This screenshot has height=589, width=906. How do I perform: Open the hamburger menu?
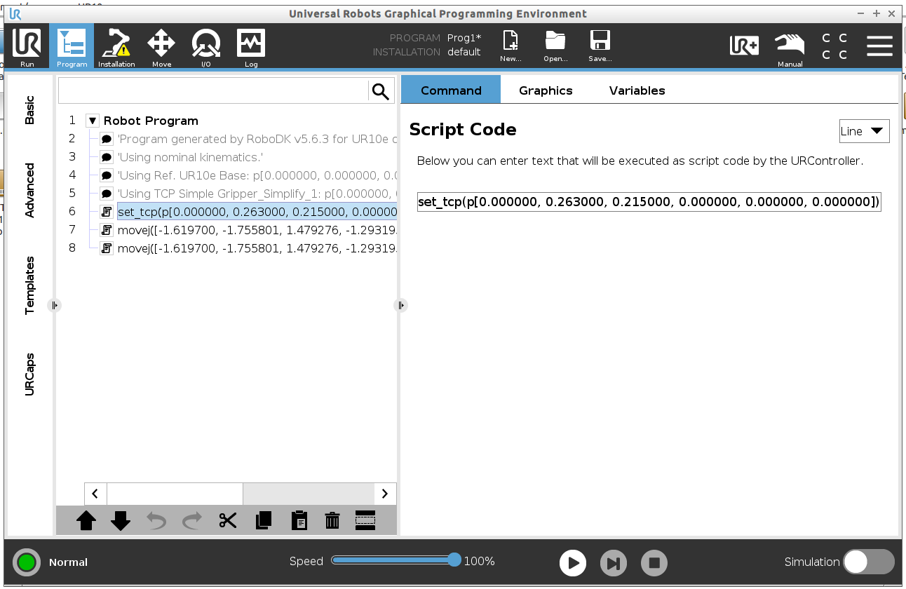[x=879, y=46]
